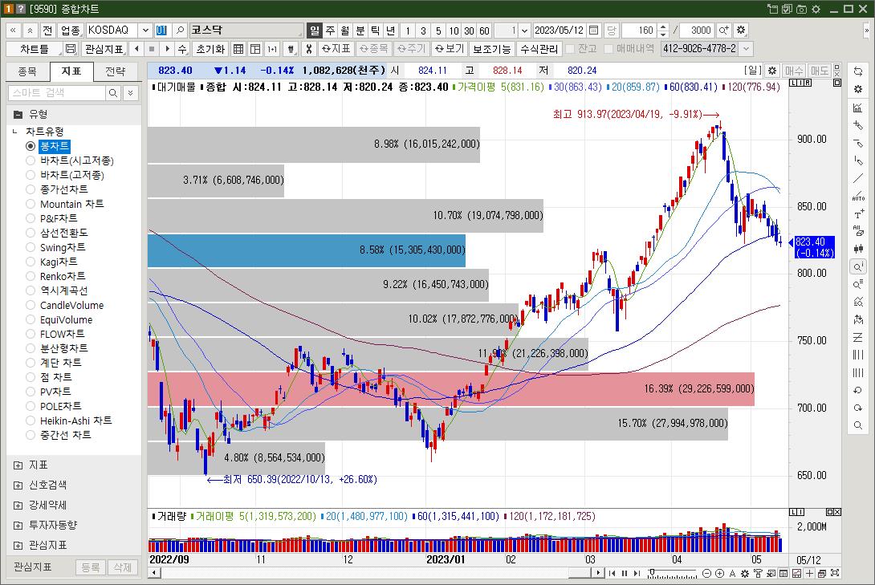Click the AUTO trendline tool icon
The image size is (875, 585).
click(858, 197)
